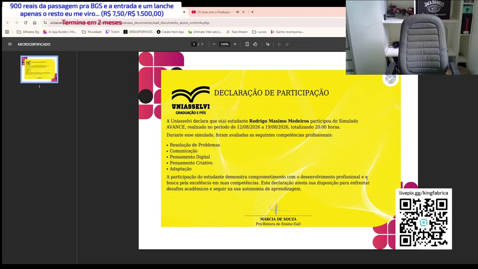Reload the page
478x269 pixels.
click(x=25, y=23)
